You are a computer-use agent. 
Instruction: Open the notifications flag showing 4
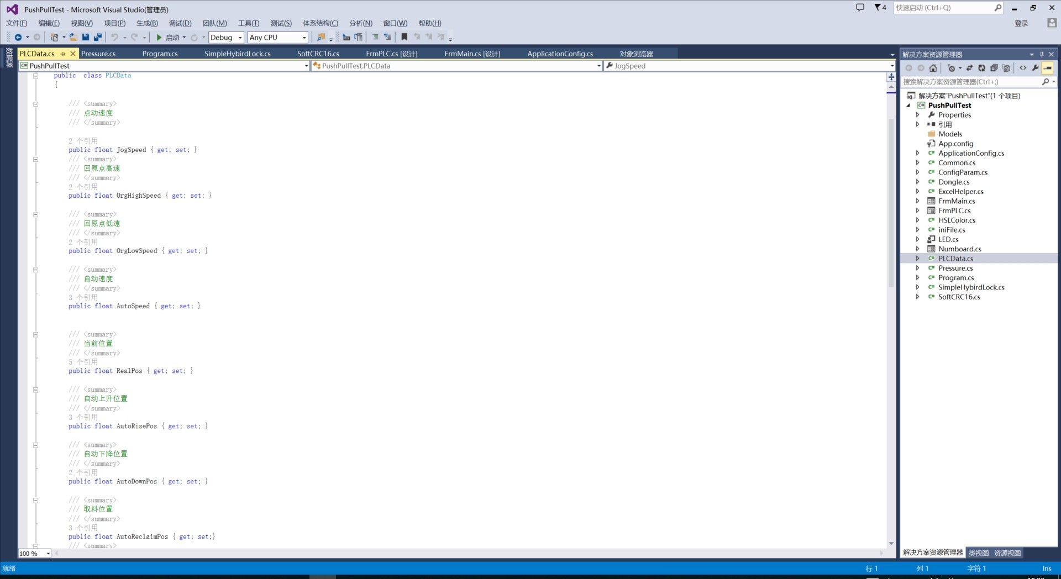[x=880, y=8]
